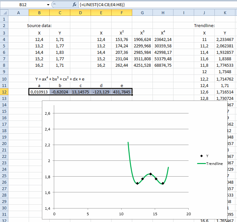
Task: Click the cell with value 13,14575
Action: (80, 92)
